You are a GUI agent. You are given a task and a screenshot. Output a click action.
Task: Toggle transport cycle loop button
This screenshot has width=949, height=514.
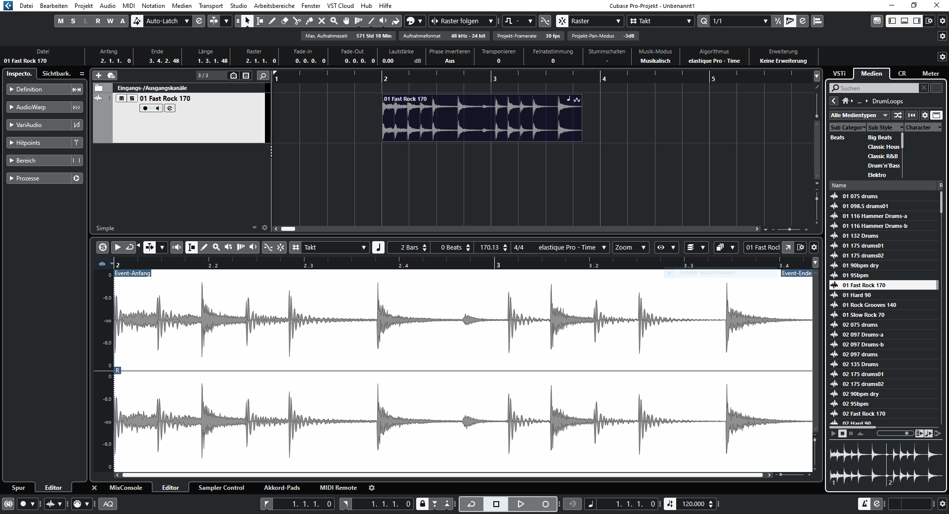(x=472, y=504)
